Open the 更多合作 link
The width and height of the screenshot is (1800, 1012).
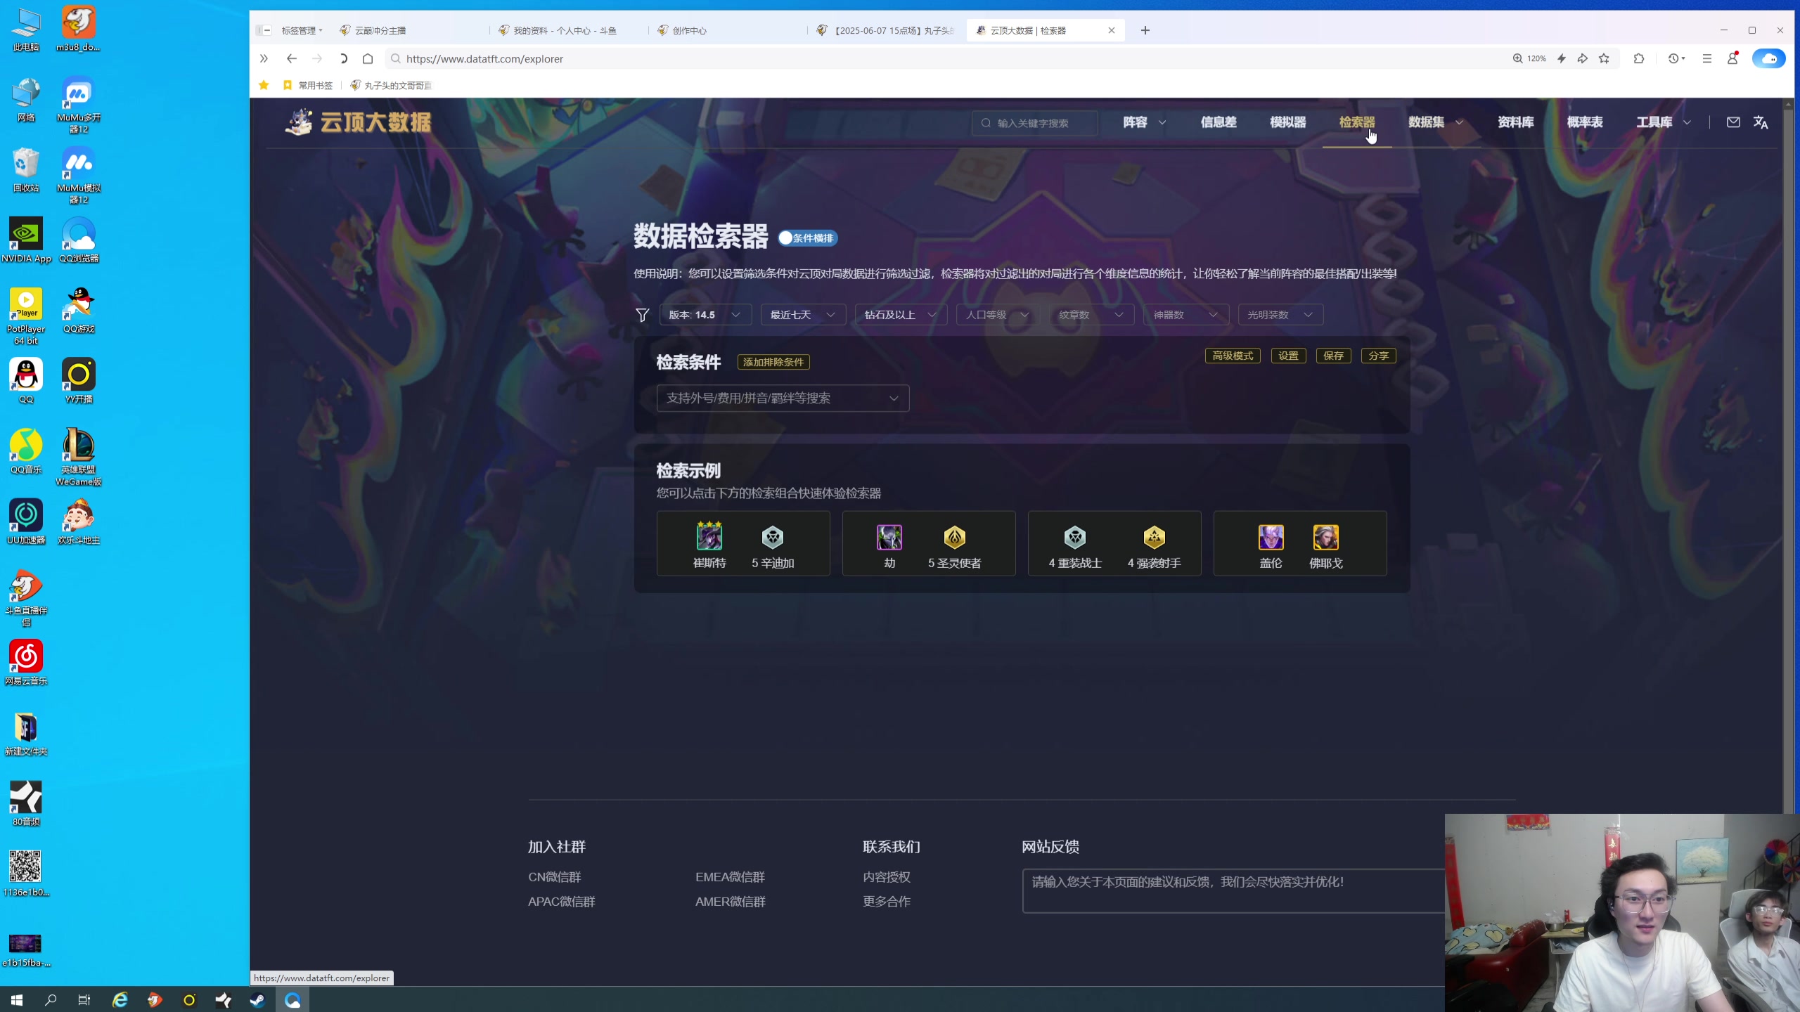[x=887, y=902]
